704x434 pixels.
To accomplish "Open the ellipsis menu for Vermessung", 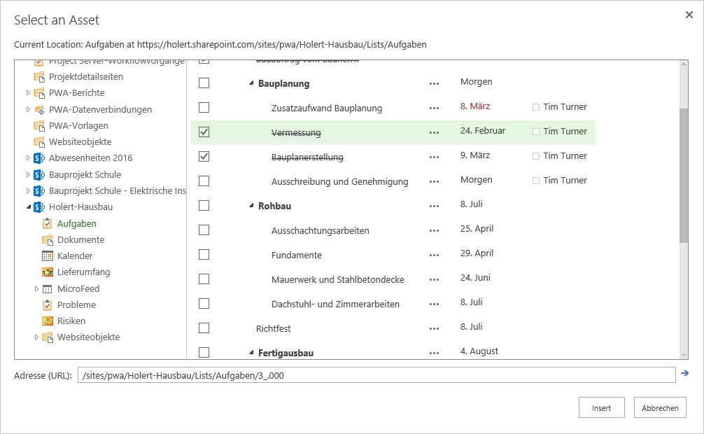I will click(434, 133).
